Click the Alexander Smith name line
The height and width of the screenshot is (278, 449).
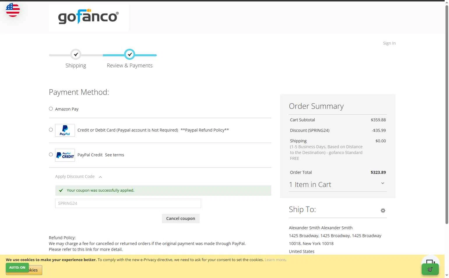[321, 228]
